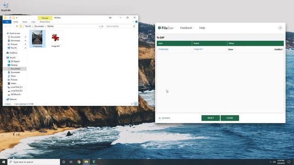Switch to details view icon in status bar
Screen dimensions: 294x165
(132, 104)
